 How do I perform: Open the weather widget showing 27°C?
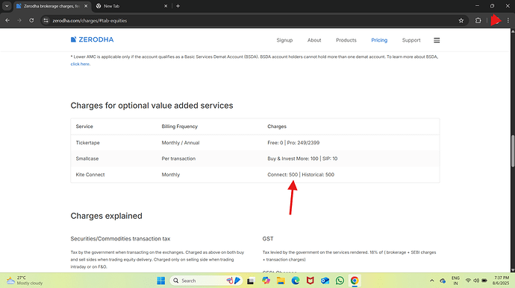tap(25, 281)
